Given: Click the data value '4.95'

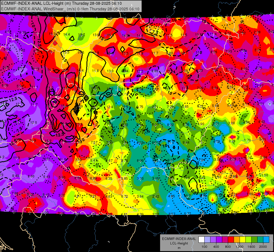Looking at the screenshot, I should [x=171, y=196].
